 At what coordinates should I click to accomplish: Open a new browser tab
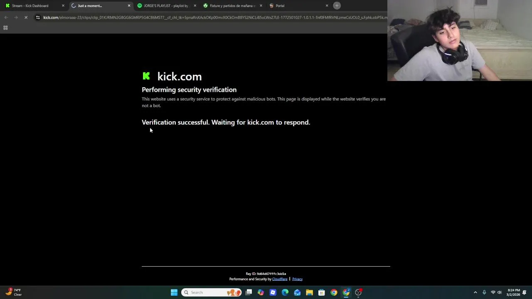[x=337, y=6]
